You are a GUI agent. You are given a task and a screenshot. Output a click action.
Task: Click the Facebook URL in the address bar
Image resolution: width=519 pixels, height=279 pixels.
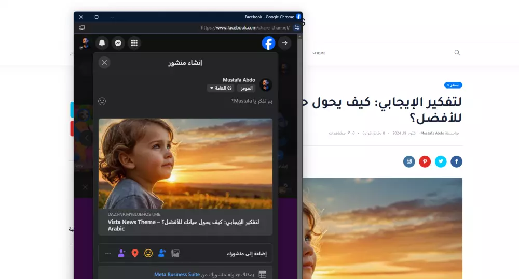click(245, 28)
